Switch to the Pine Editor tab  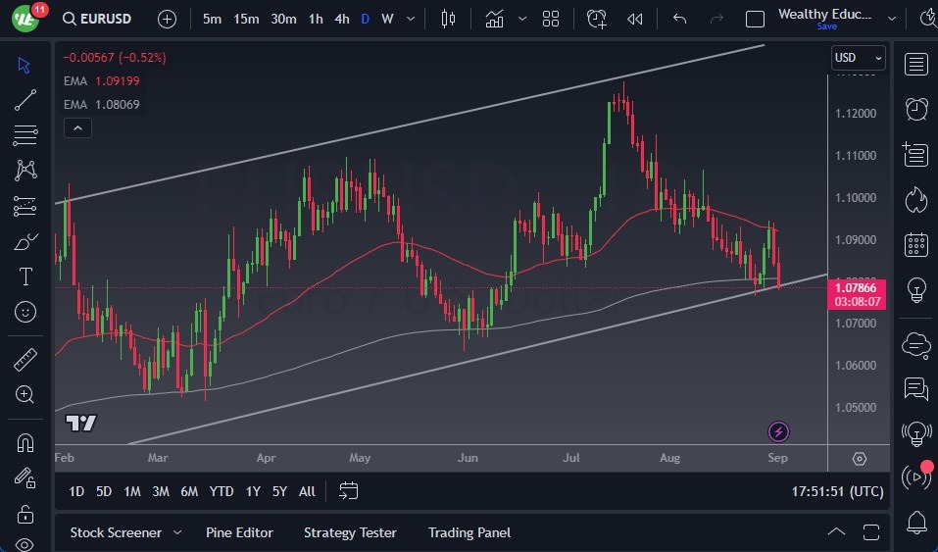[x=239, y=532]
